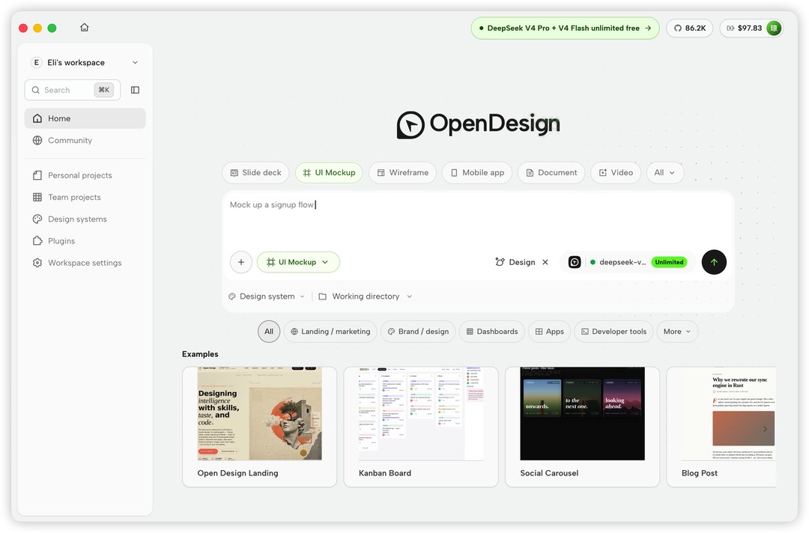Click the OpenDesign agent icon beside model

coord(575,262)
